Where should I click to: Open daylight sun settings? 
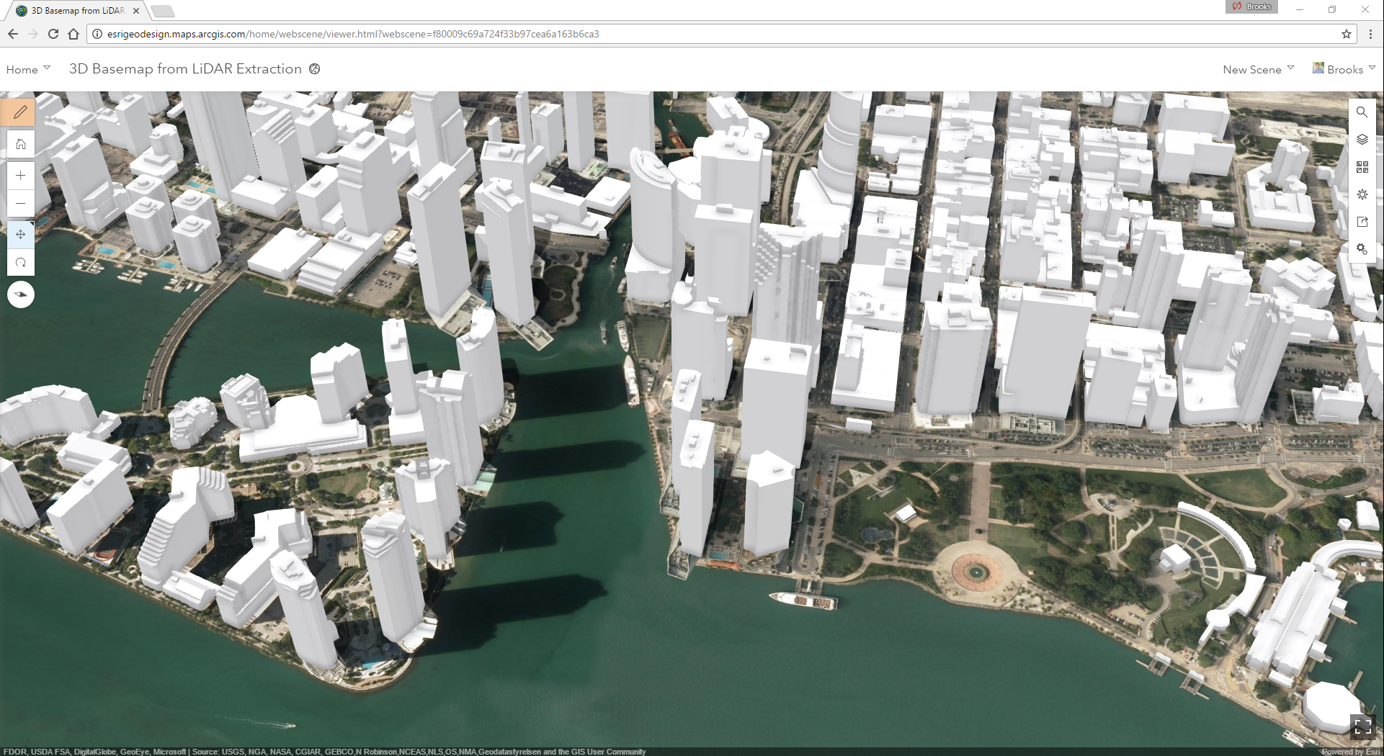1362,194
